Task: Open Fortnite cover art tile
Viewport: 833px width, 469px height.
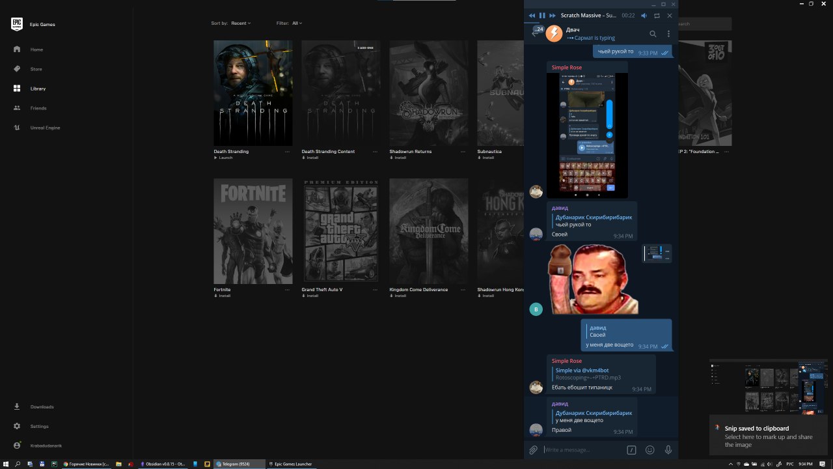Action: pyautogui.click(x=253, y=231)
